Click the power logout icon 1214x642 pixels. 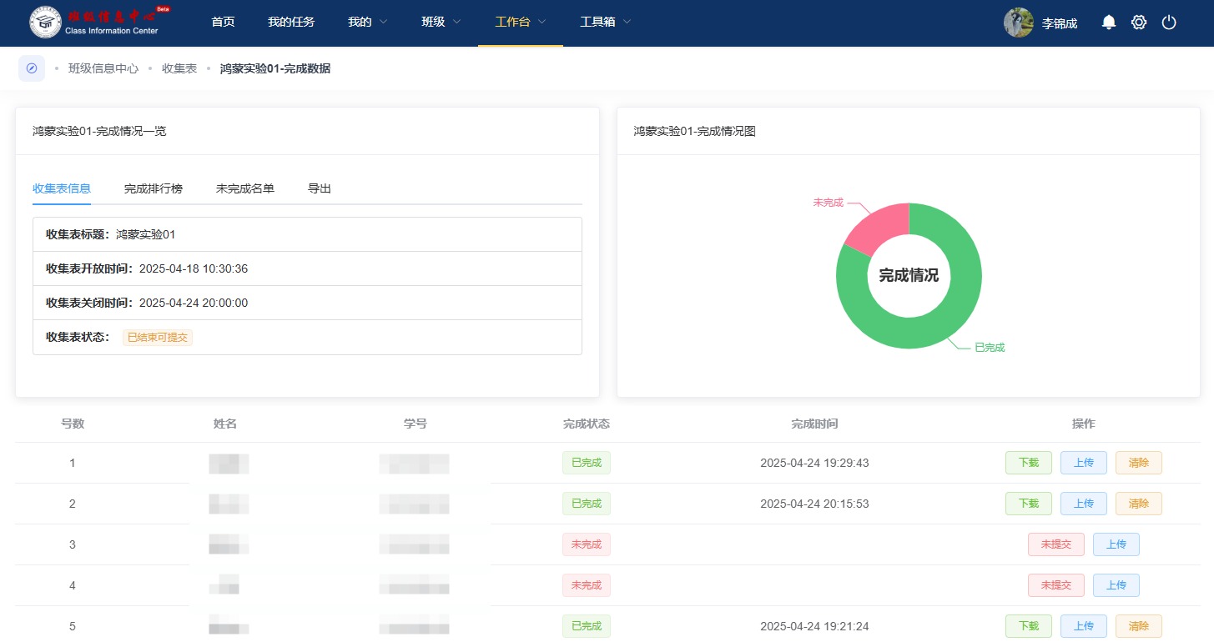point(1169,23)
